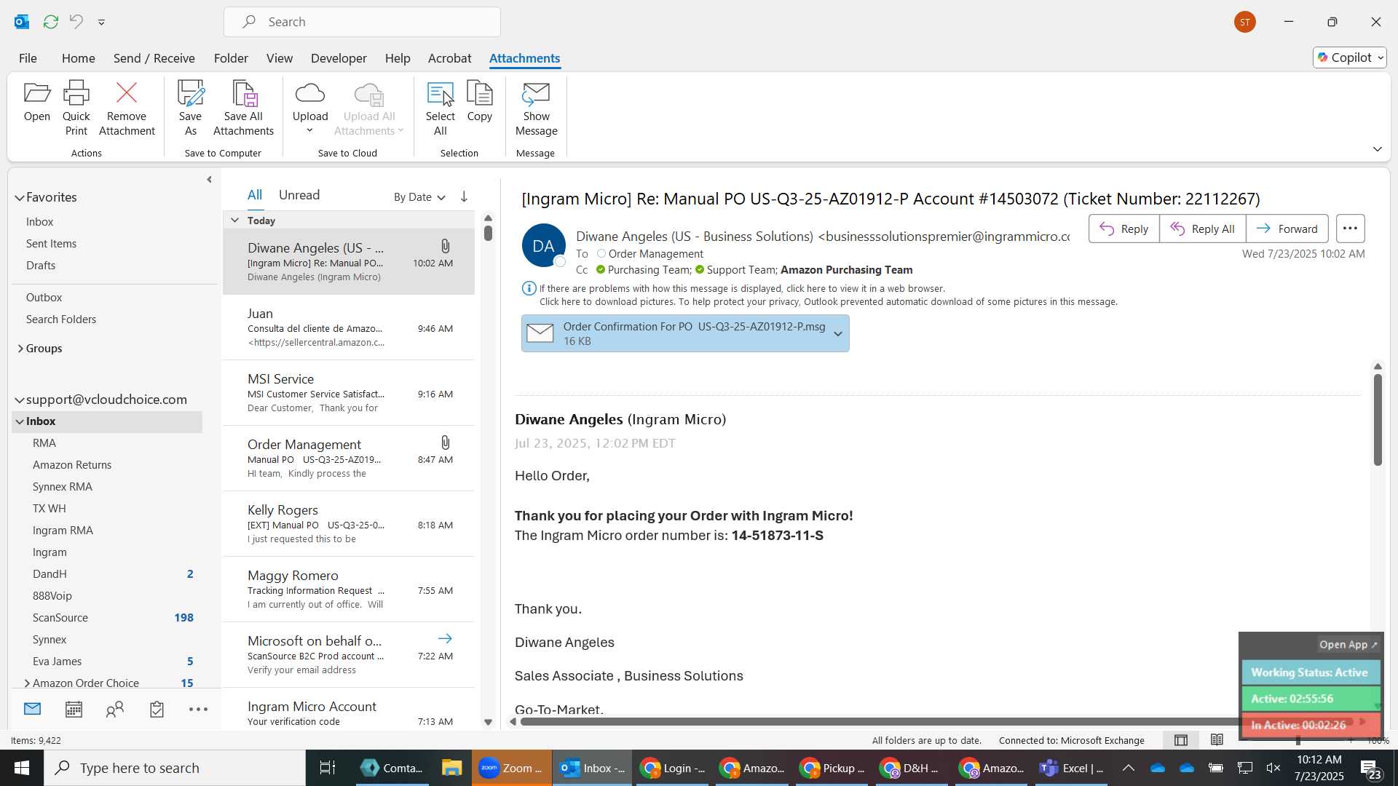Viewport: 1398px width, 786px height.
Task: Save attachment with Save As
Action: coord(190,108)
